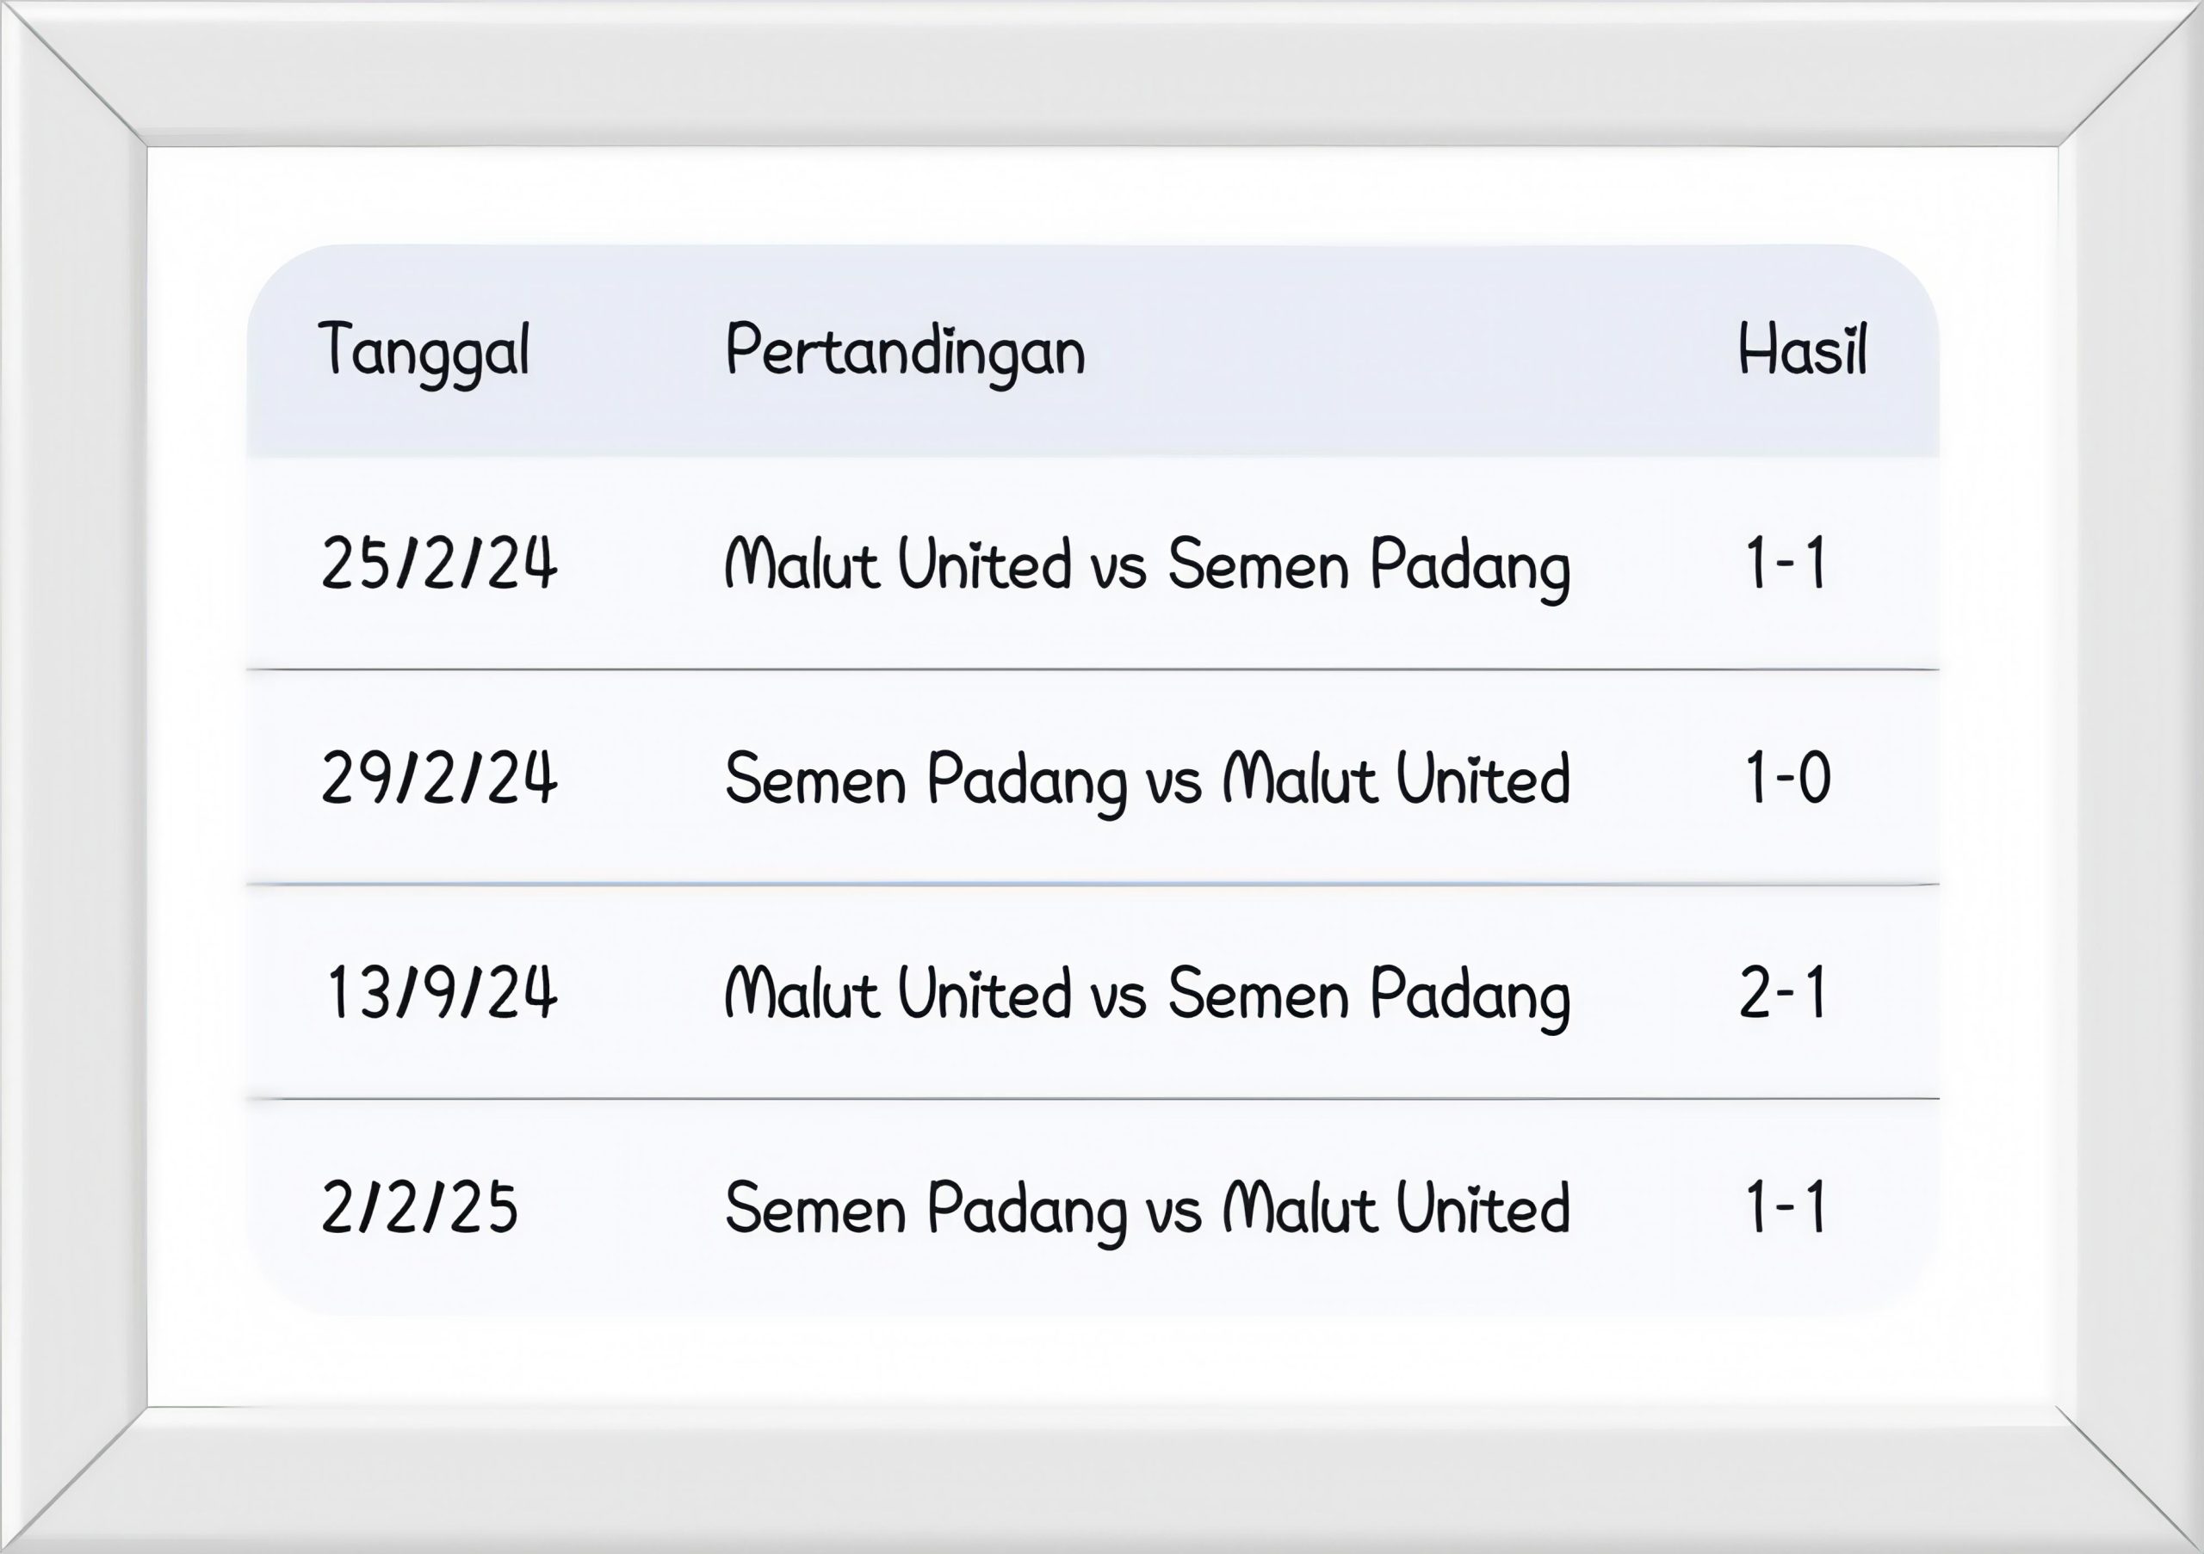This screenshot has width=2204, height=1554.
Task: Open the 25/2/24 match fixture text
Action: [1147, 564]
